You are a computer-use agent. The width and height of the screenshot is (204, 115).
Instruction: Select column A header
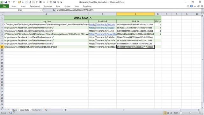tap(46, 14)
